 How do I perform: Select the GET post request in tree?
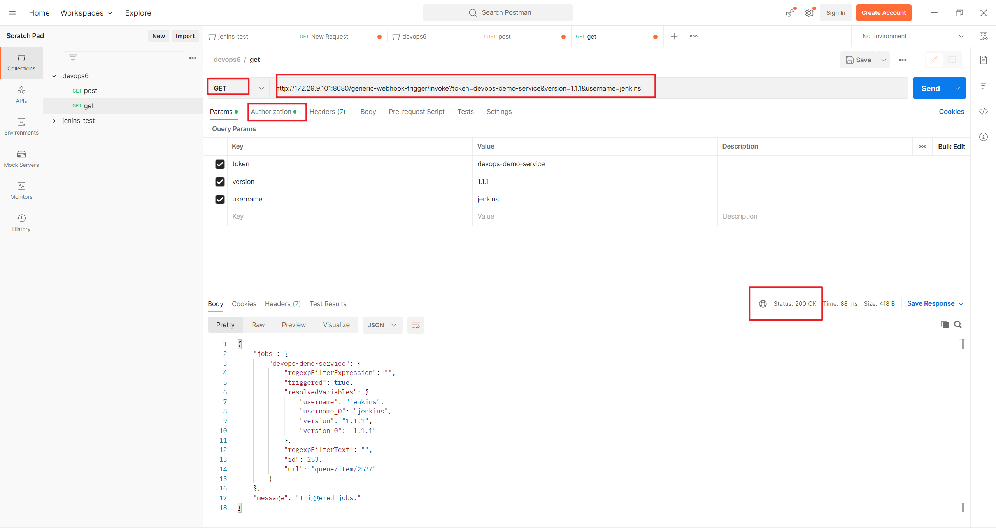pos(123,91)
